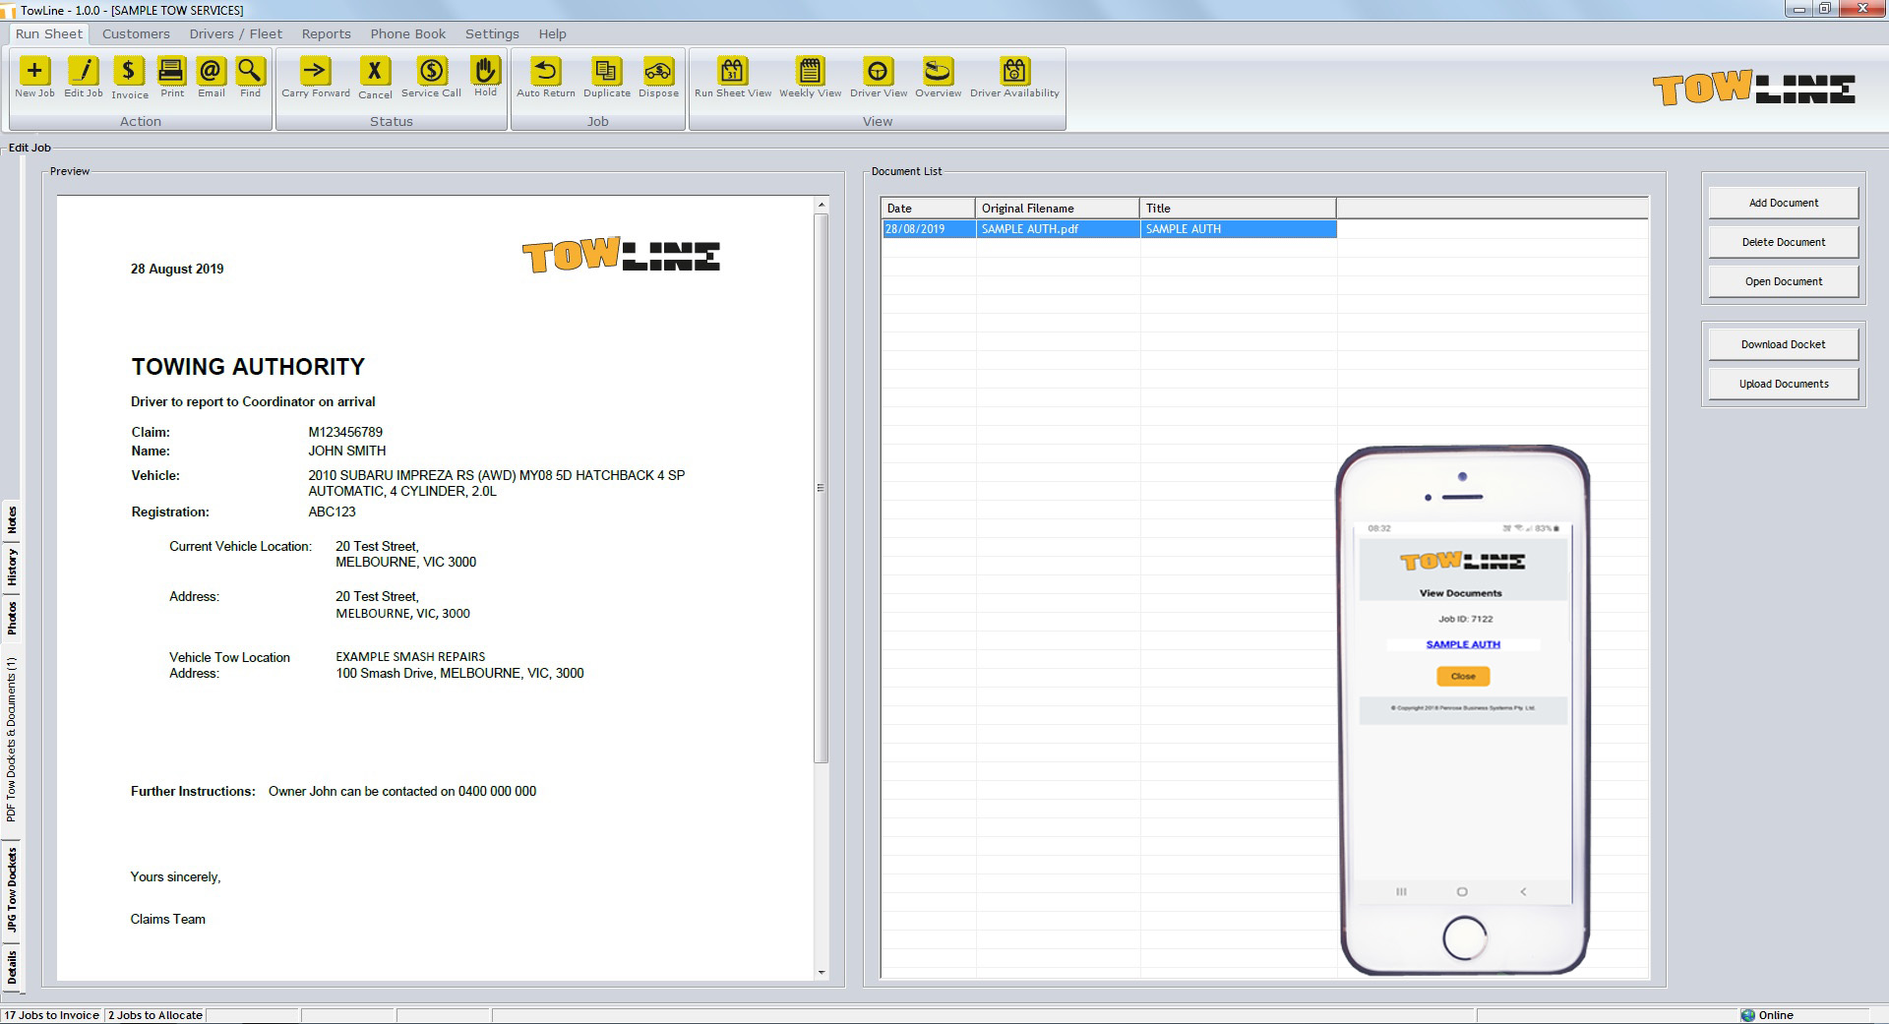
Task: Click the TOWING AUTHORITY heading
Action: [x=248, y=367]
